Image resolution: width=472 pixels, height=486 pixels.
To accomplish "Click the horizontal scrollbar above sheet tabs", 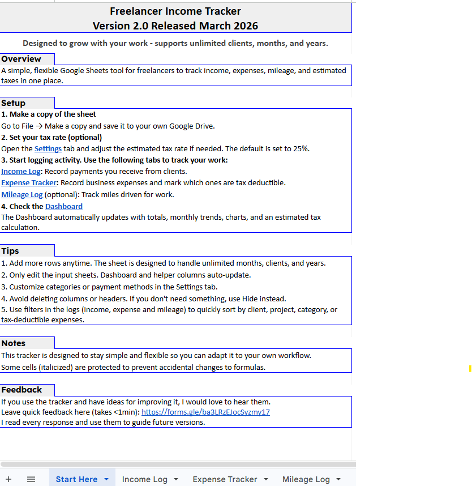I will pos(178,464).
